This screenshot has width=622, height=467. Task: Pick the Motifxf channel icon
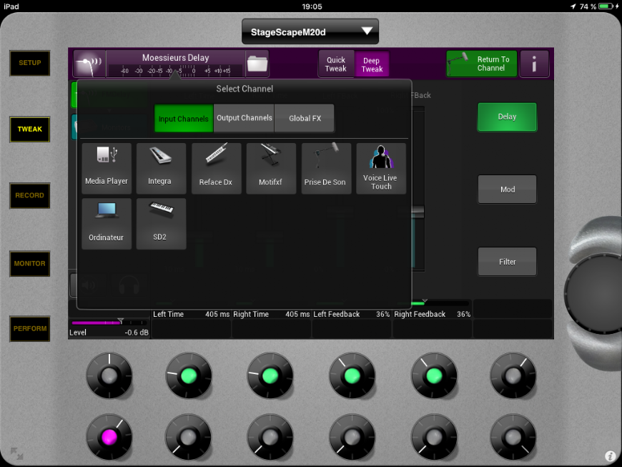click(x=270, y=168)
